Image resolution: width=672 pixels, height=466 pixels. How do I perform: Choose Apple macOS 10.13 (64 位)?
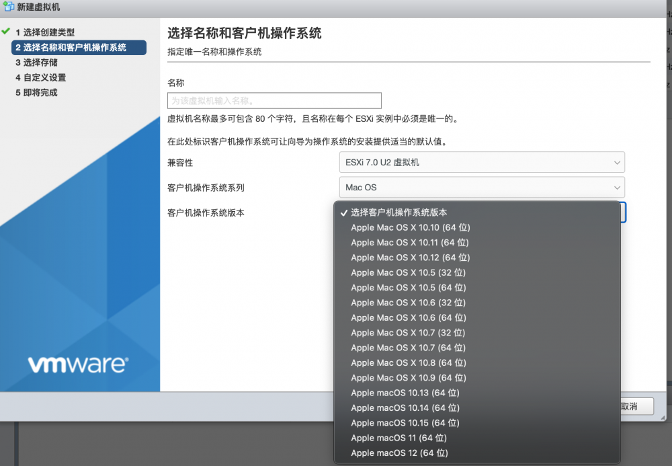coord(477,393)
